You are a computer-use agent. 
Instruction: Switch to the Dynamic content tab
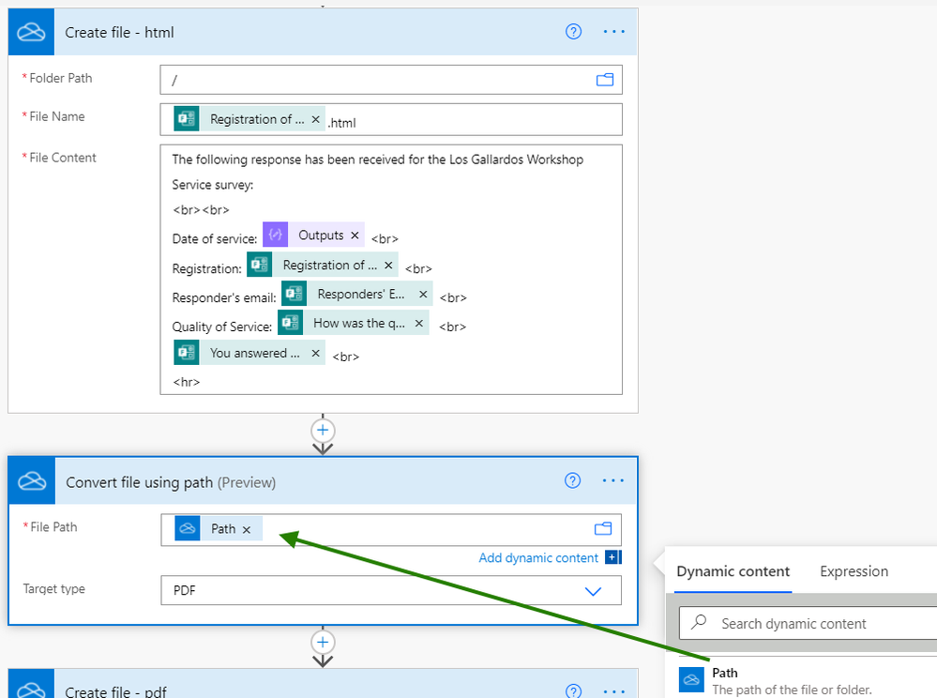tap(733, 571)
